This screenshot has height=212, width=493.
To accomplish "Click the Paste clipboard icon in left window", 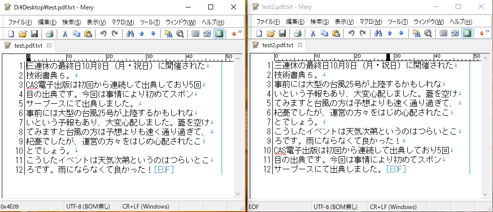I will tap(88, 34).
